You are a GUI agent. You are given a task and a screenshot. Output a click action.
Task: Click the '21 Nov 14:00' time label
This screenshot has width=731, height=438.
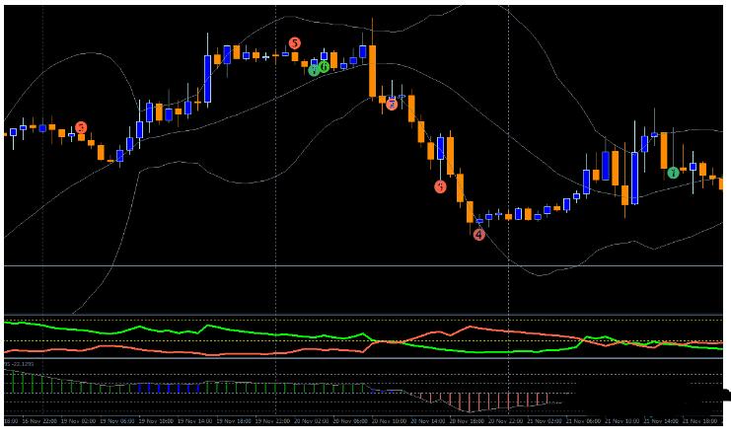[x=661, y=421]
